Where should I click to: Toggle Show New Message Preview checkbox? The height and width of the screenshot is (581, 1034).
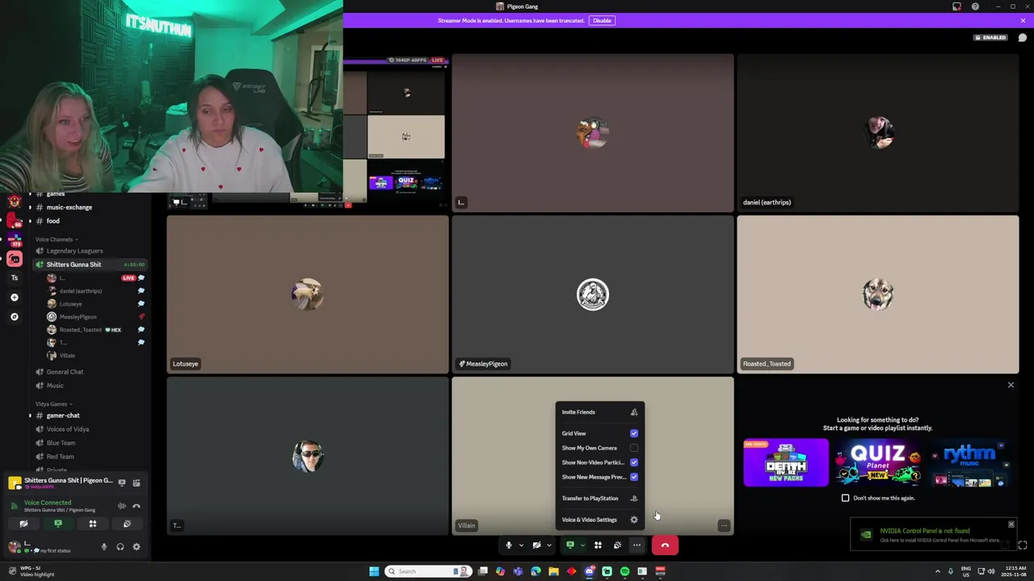click(634, 477)
